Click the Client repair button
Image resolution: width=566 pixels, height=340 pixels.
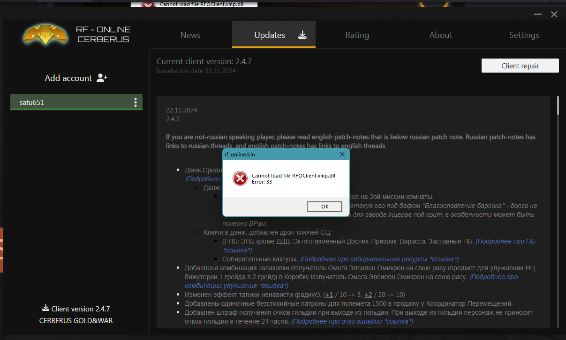coord(520,66)
